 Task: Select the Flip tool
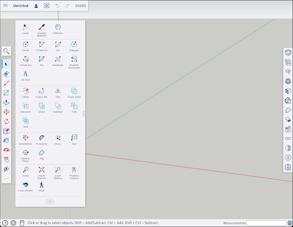click(x=58, y=93)
